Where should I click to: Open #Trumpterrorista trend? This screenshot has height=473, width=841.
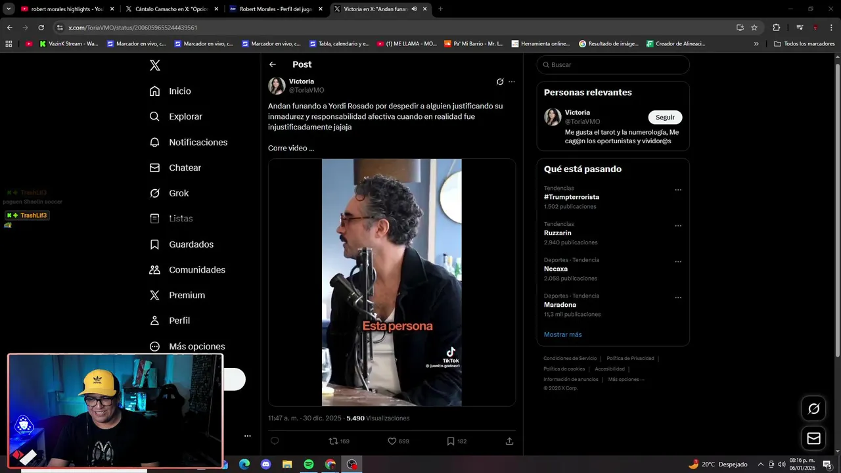572,197
